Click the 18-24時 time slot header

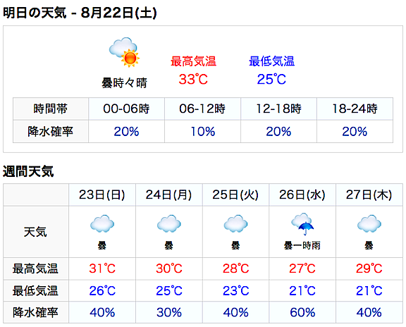coord(355,109)
